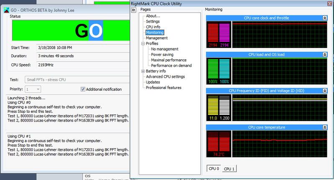This screenshot has height=180, width=334.
Task: Collapse the Profiles tree node
Action: coord(143,43)
